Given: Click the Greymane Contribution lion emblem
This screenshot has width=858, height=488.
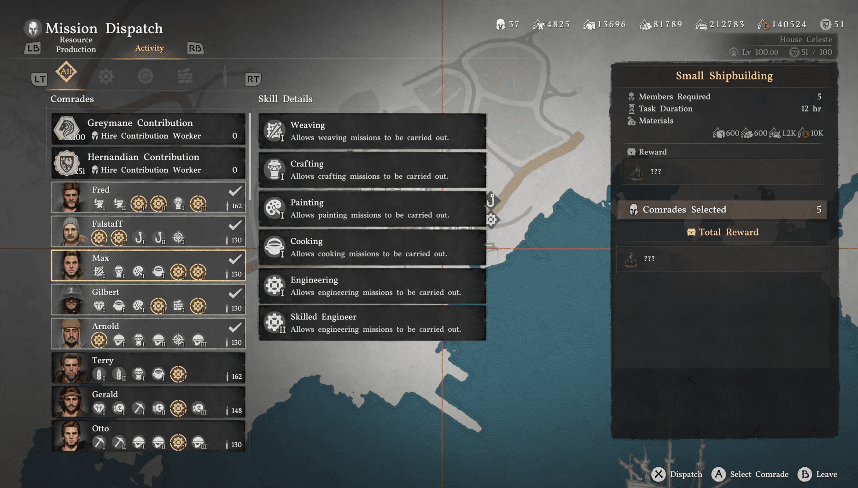Looking at the screenshot, I should coord(67,129).
